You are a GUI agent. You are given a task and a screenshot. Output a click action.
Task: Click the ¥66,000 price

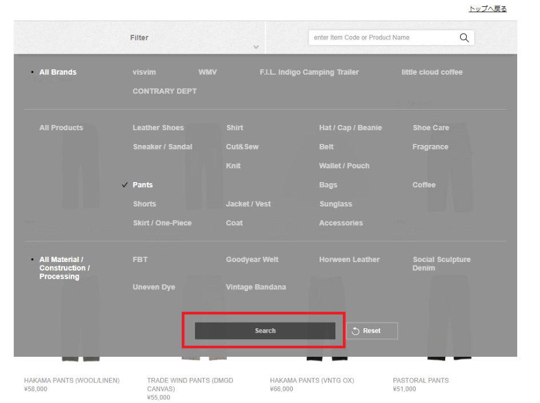click(282, 389)
